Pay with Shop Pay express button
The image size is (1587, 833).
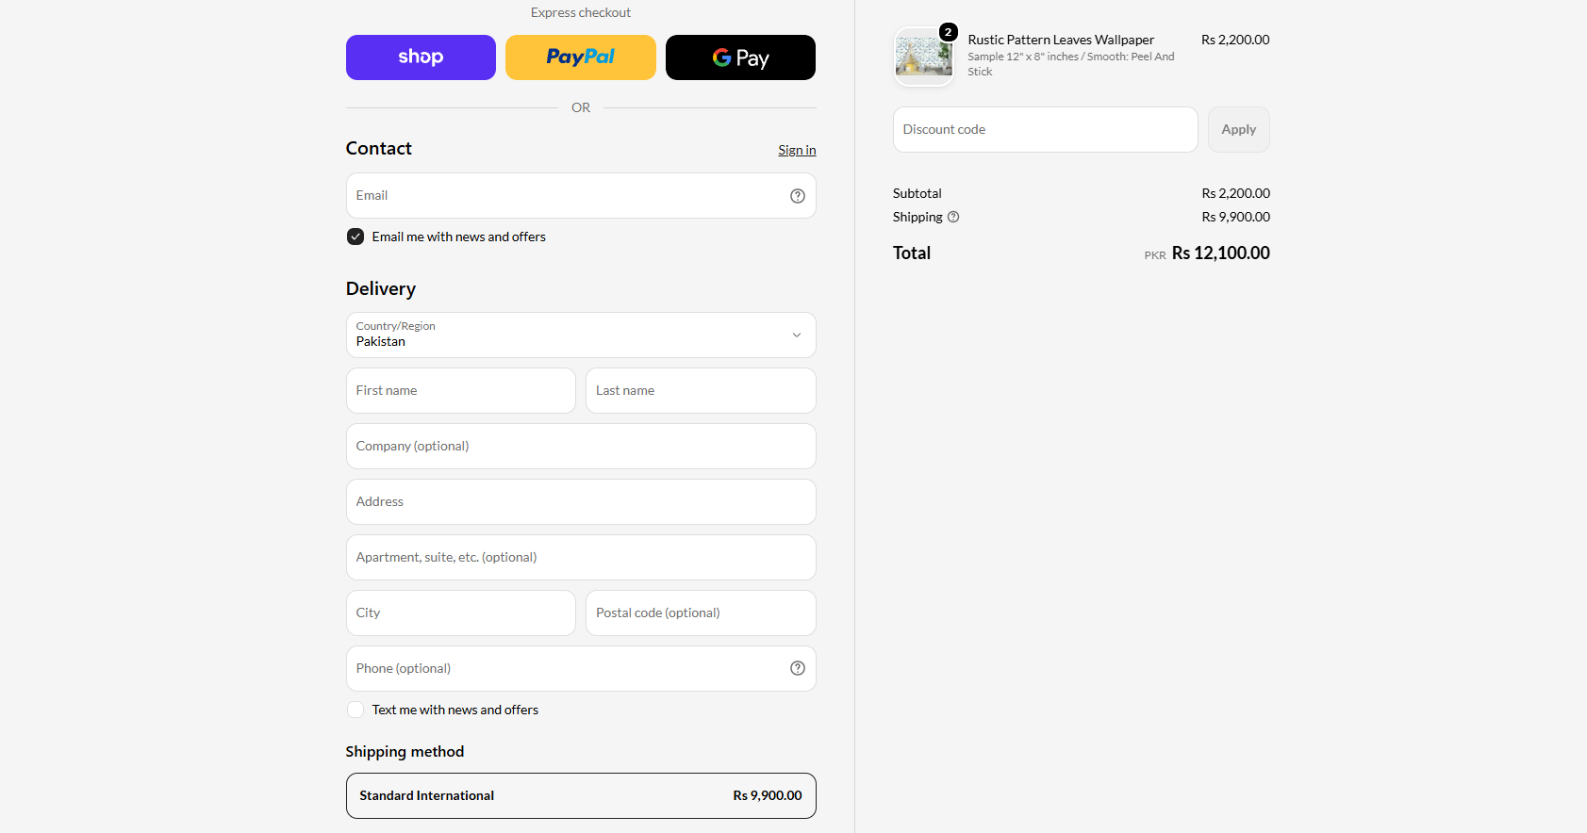point(421,57)
